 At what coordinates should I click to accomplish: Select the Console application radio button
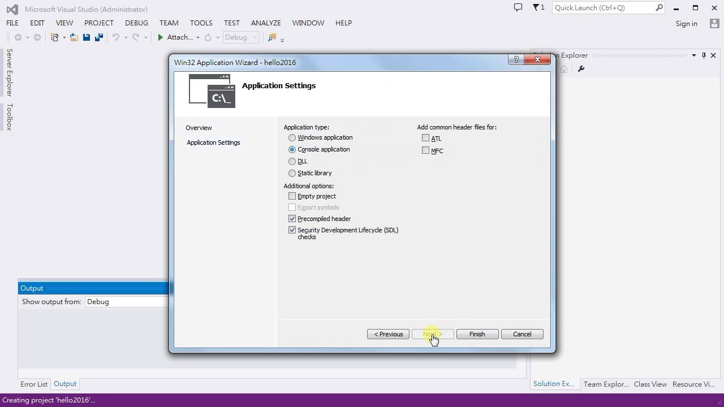[292, 149]
